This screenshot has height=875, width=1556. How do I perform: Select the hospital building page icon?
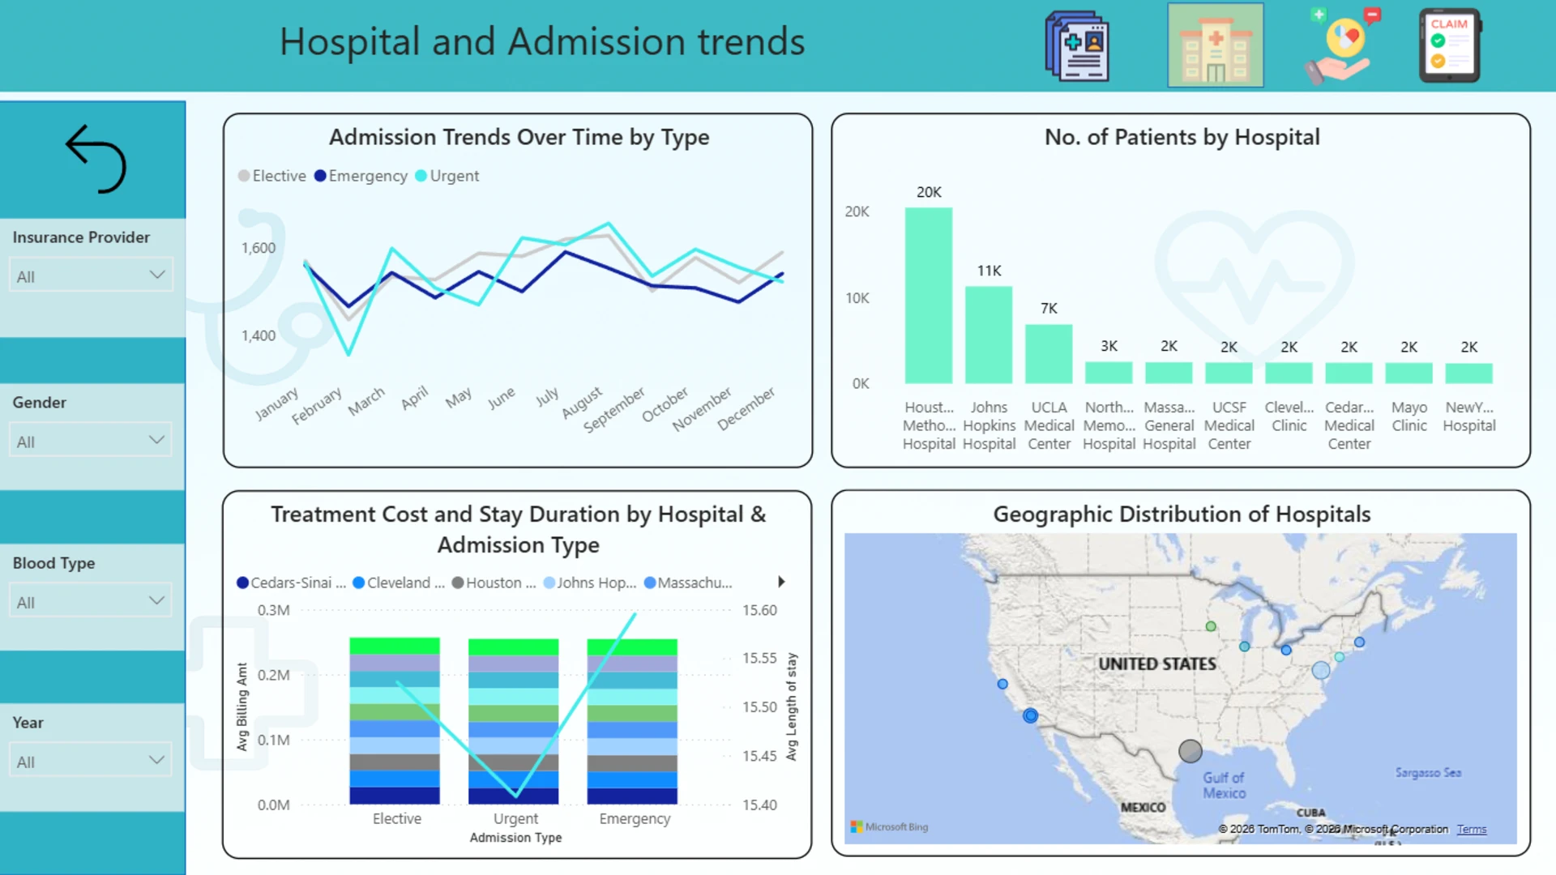click(x=1215, y=45)
